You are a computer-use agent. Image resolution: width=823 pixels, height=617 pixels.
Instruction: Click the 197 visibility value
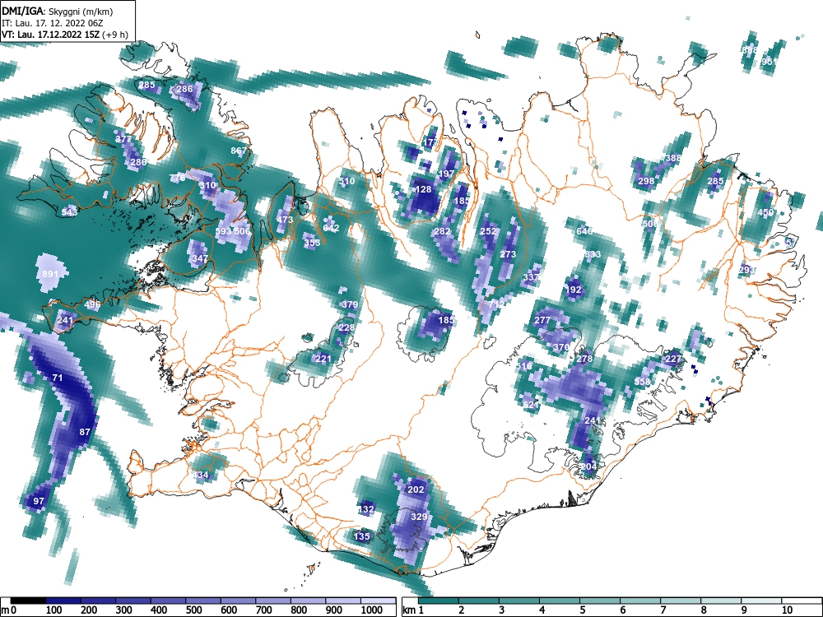coord(446,174)
